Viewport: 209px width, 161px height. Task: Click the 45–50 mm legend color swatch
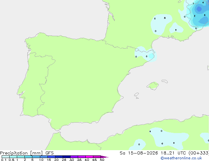[x=97, y=157]
